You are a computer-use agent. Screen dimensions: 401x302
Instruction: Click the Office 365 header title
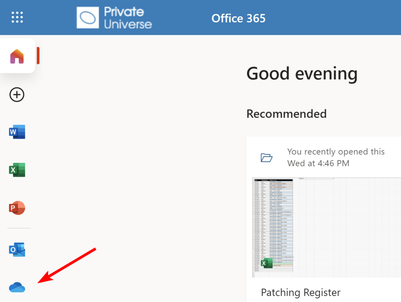pyautogui.click(x=238, y=18)
